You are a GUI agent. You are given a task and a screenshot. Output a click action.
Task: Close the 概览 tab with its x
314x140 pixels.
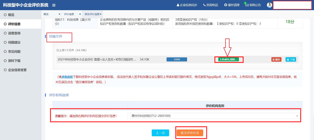point(59,14)
